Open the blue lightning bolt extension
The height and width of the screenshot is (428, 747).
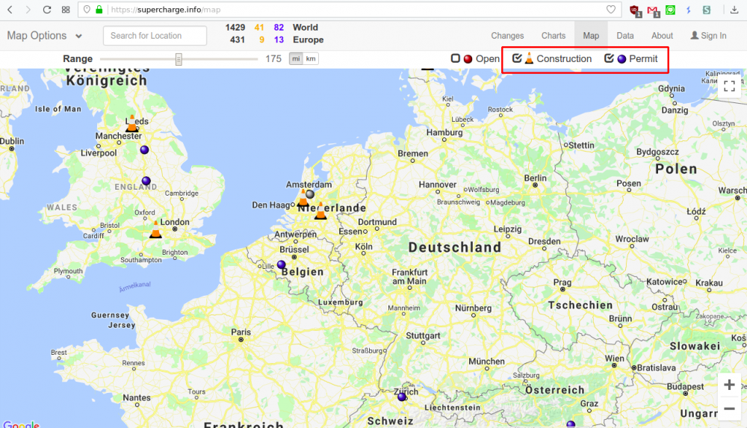[689, 10]
